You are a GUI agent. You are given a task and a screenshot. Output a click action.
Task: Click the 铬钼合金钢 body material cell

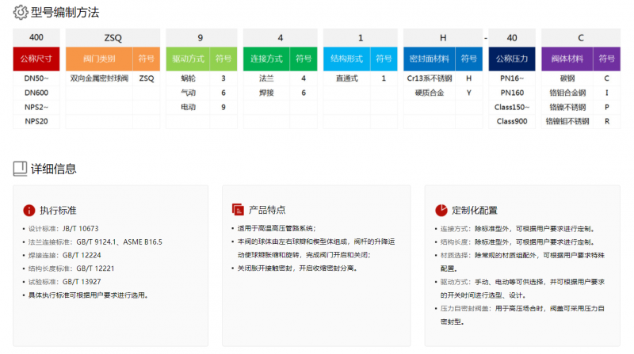click(567, 93)
